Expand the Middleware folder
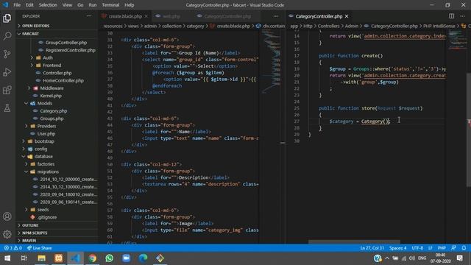 [x=52, y=88]
